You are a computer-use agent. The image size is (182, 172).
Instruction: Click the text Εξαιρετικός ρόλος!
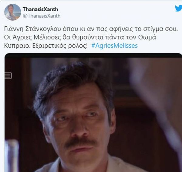60,46
